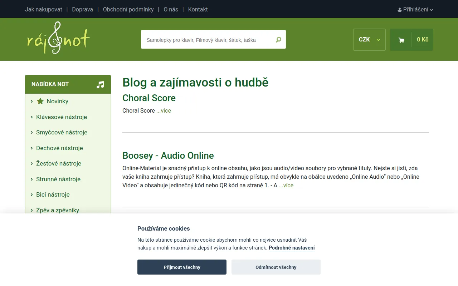Expand Strunné nástroje arrow
Screen dimensions: 458x286
[32, 179]
